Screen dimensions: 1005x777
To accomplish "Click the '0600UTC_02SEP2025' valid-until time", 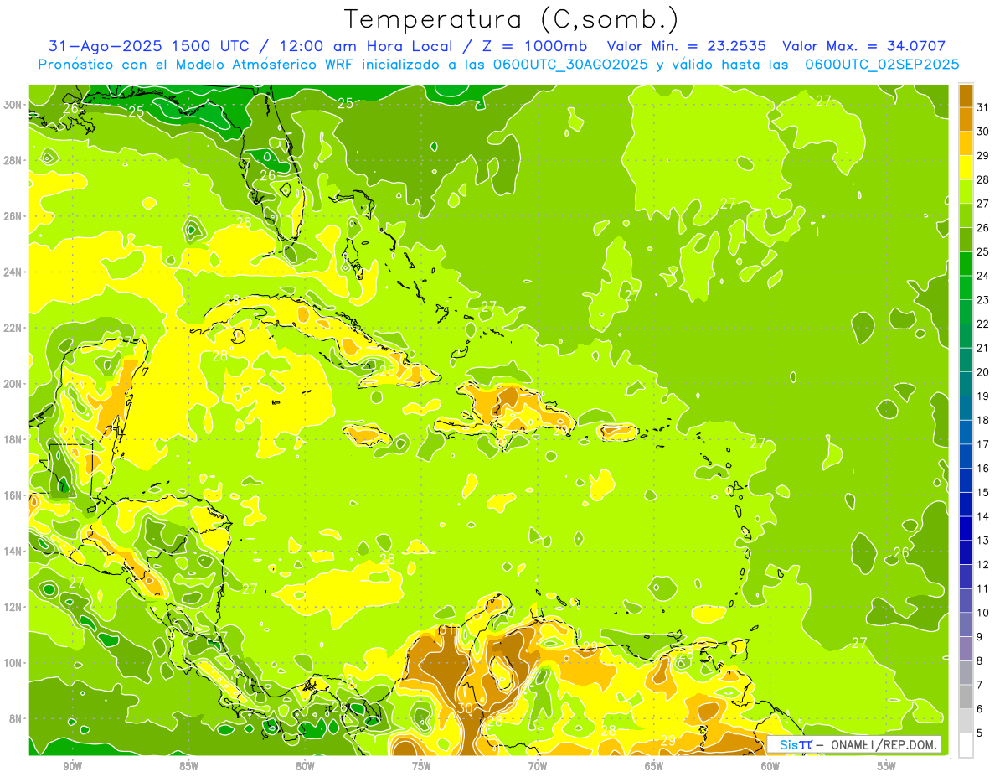I will tap(882, 64).
